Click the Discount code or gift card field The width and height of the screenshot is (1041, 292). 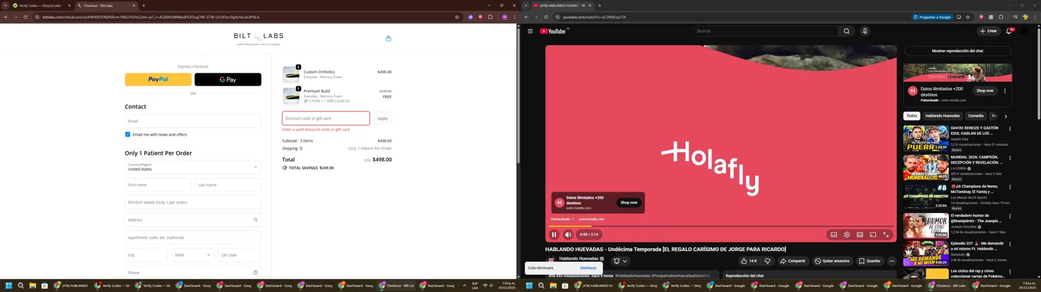[325, 118]
